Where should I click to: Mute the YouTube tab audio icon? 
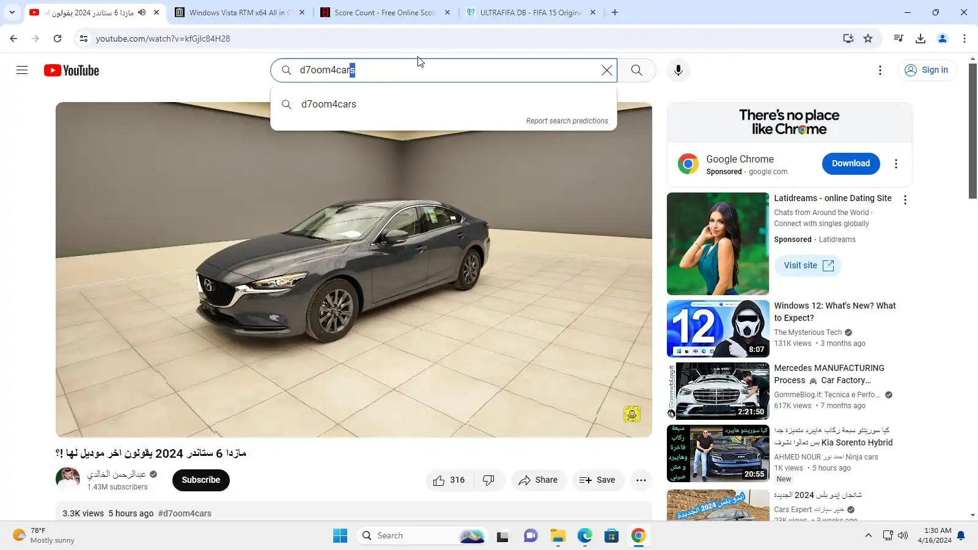point(142,12)
